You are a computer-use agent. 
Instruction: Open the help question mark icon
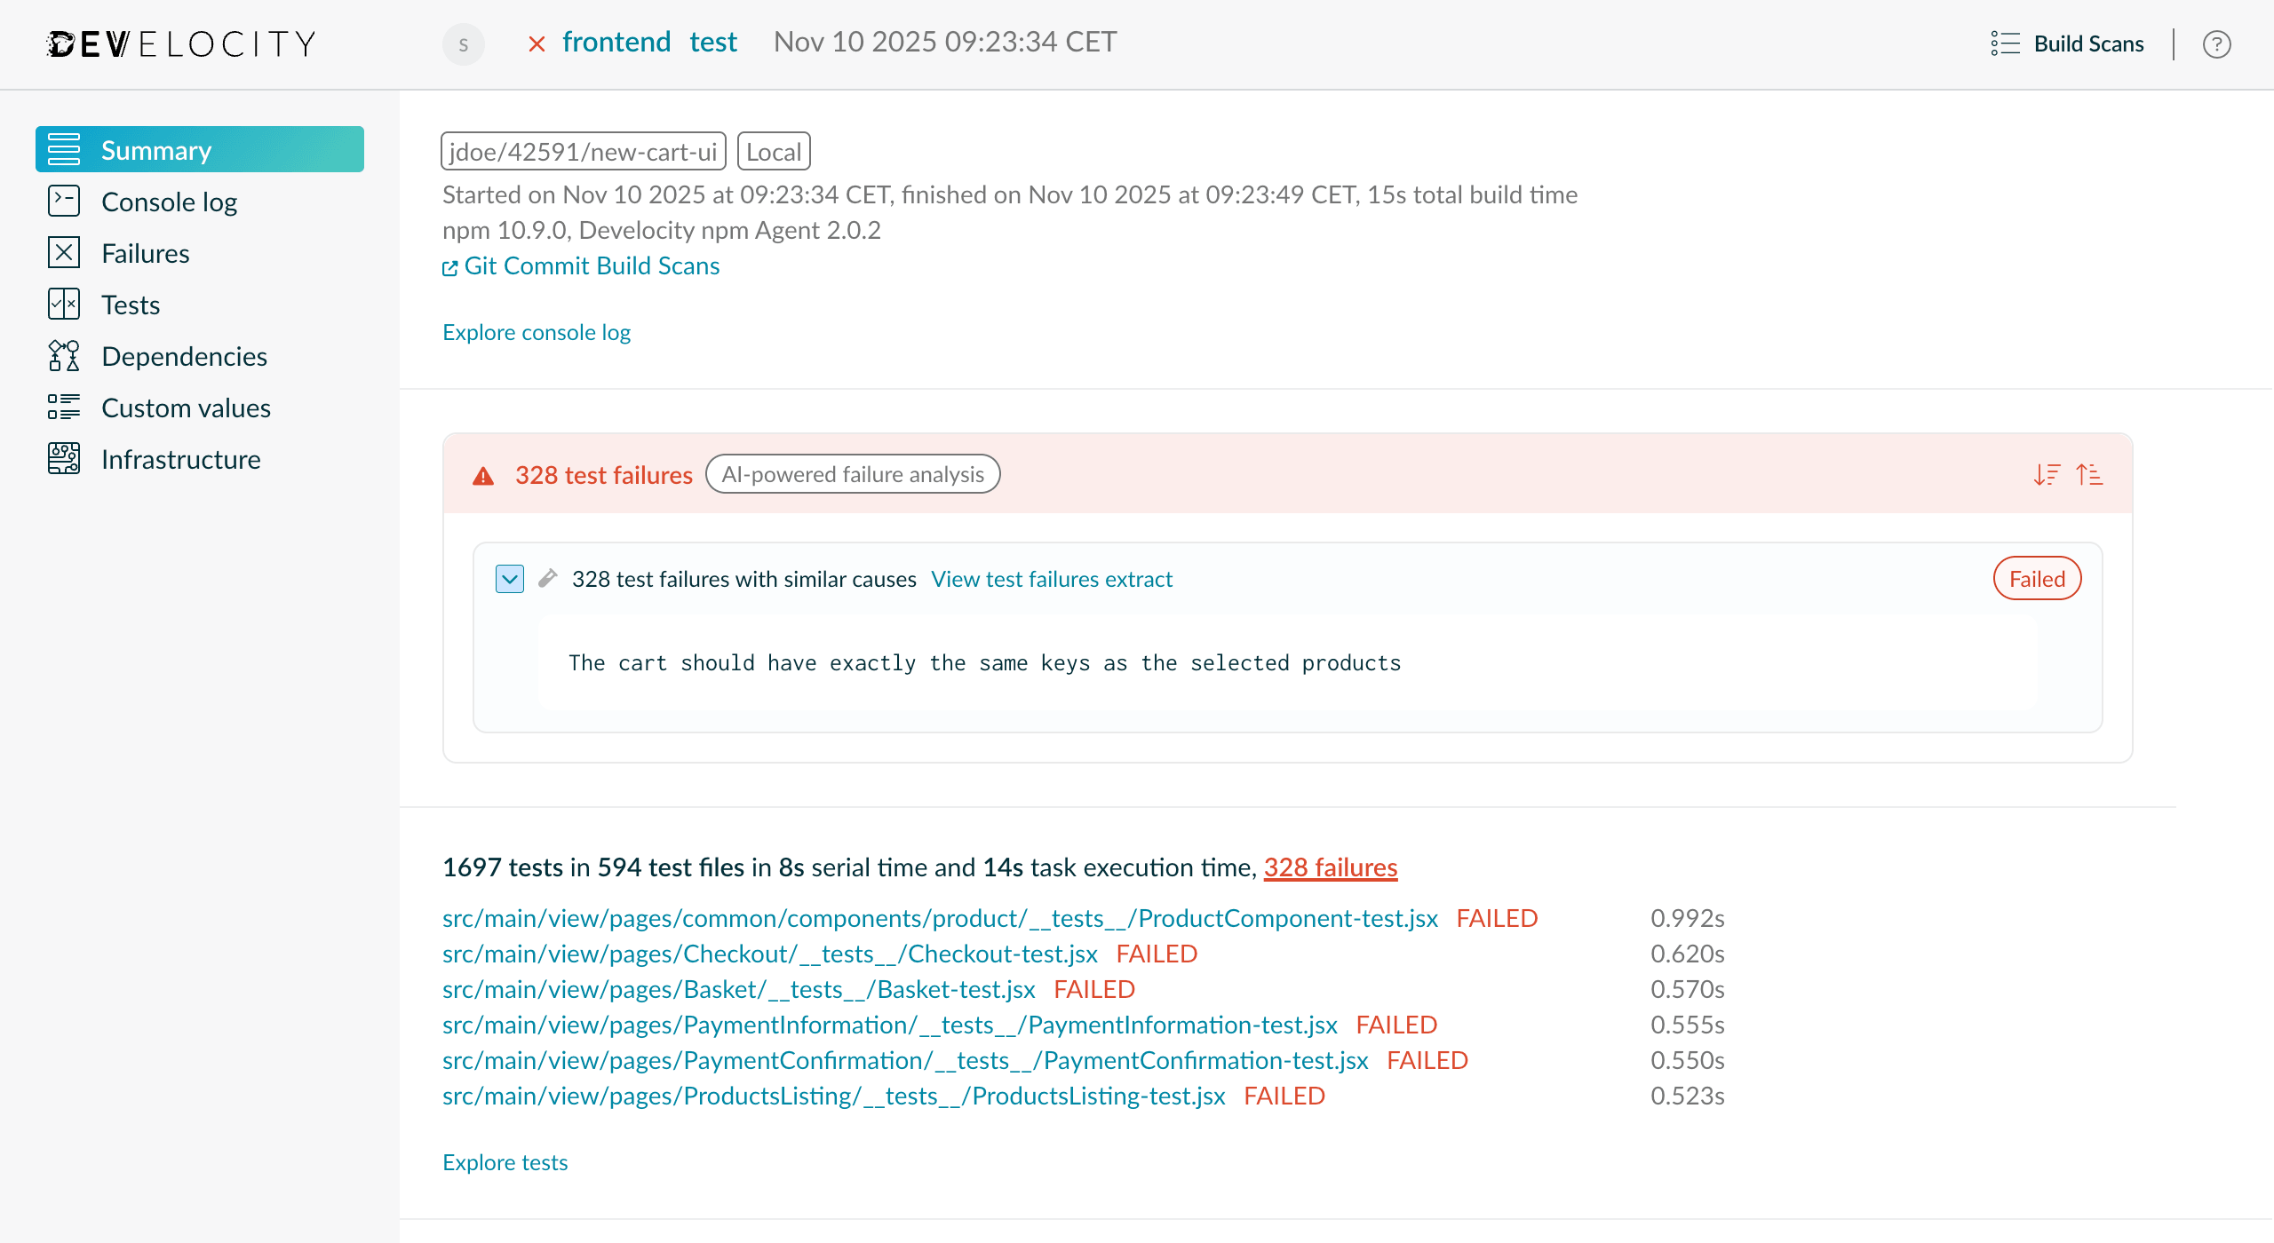[x=2217, y=44]
